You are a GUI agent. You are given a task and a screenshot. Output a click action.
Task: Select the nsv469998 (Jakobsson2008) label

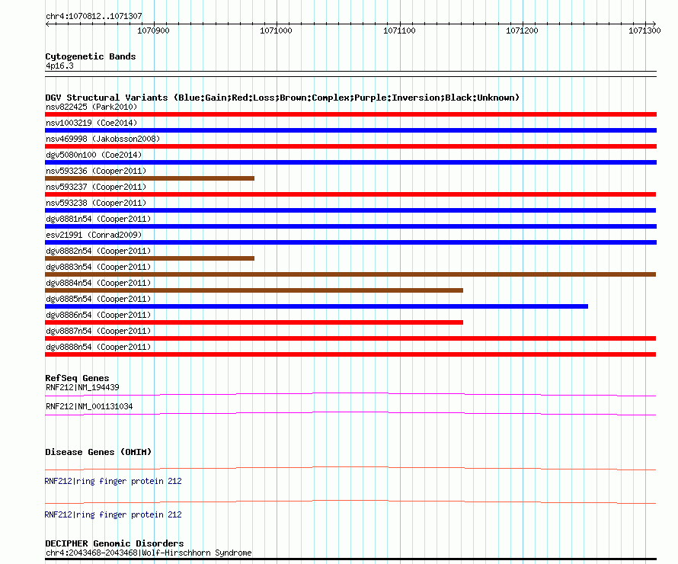coord(103,139)
